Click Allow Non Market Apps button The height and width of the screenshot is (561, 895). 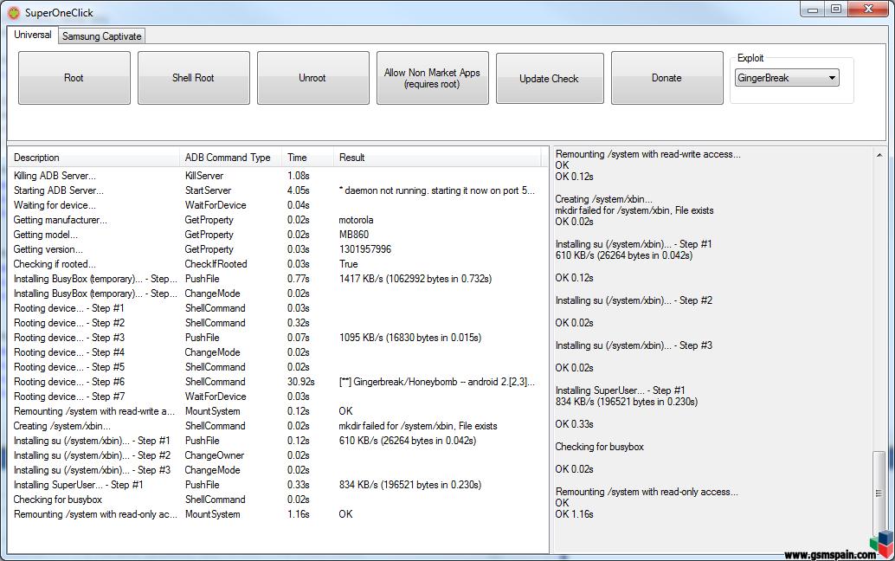(432, 78)
